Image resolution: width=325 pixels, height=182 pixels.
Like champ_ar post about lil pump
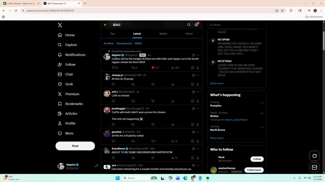153,84
